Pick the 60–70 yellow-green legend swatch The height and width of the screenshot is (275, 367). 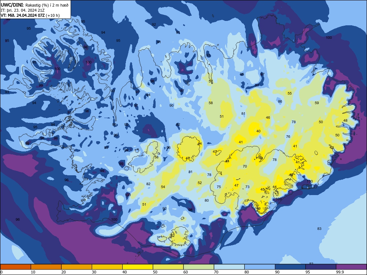(199, 267)
